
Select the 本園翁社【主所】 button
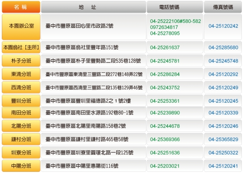point(21,47)
